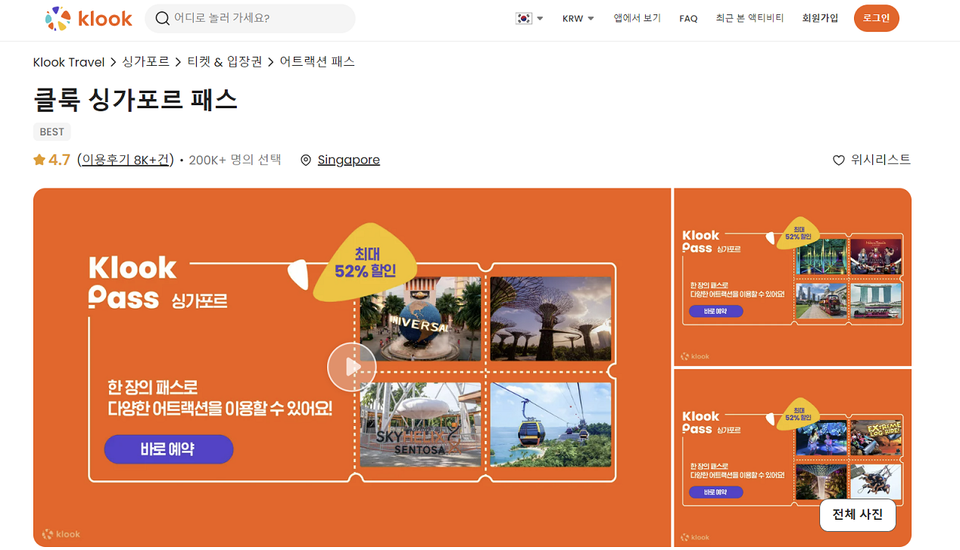This screenshot has width=960, height=550.
Task: Open the '싱가포르' breadcrumb
Action: pos(145,62)
